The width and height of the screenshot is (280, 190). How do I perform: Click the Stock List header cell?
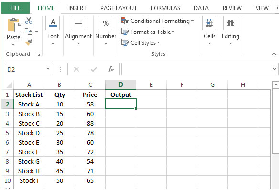point(29,95)
